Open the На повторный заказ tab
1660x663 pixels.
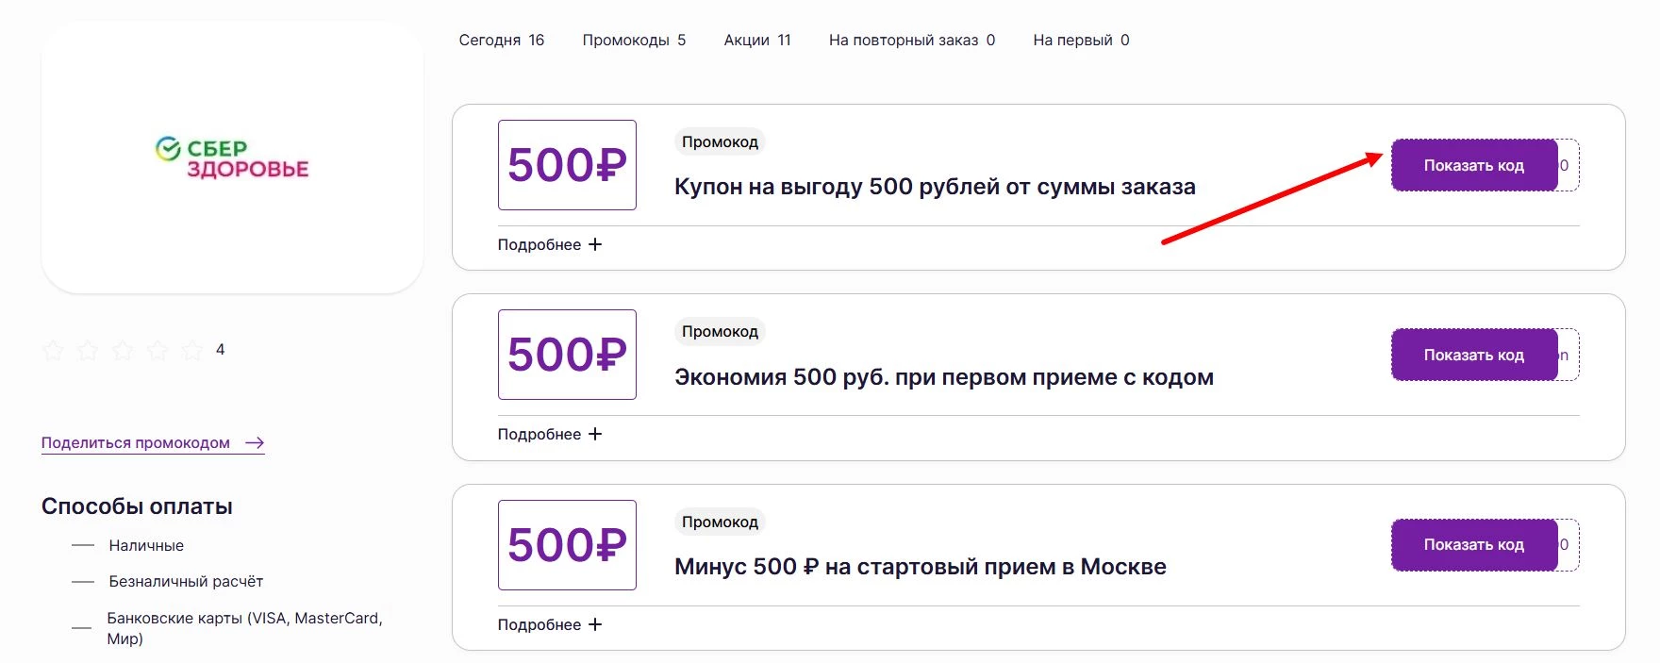[x=911, y=40]
